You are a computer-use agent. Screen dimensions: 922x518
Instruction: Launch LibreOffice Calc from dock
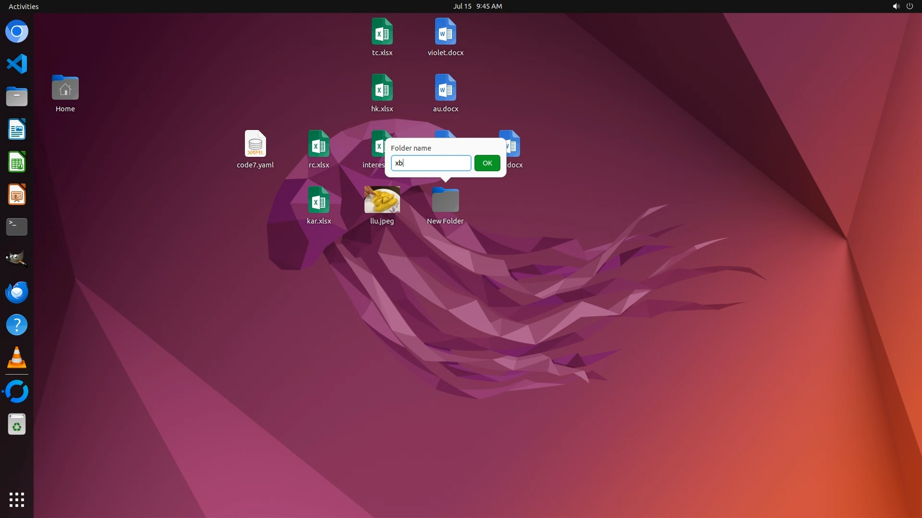point(17,162)
